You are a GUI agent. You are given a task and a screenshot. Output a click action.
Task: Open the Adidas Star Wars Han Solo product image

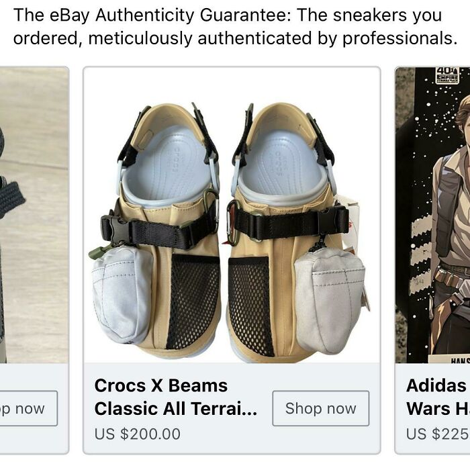(432, 215)
